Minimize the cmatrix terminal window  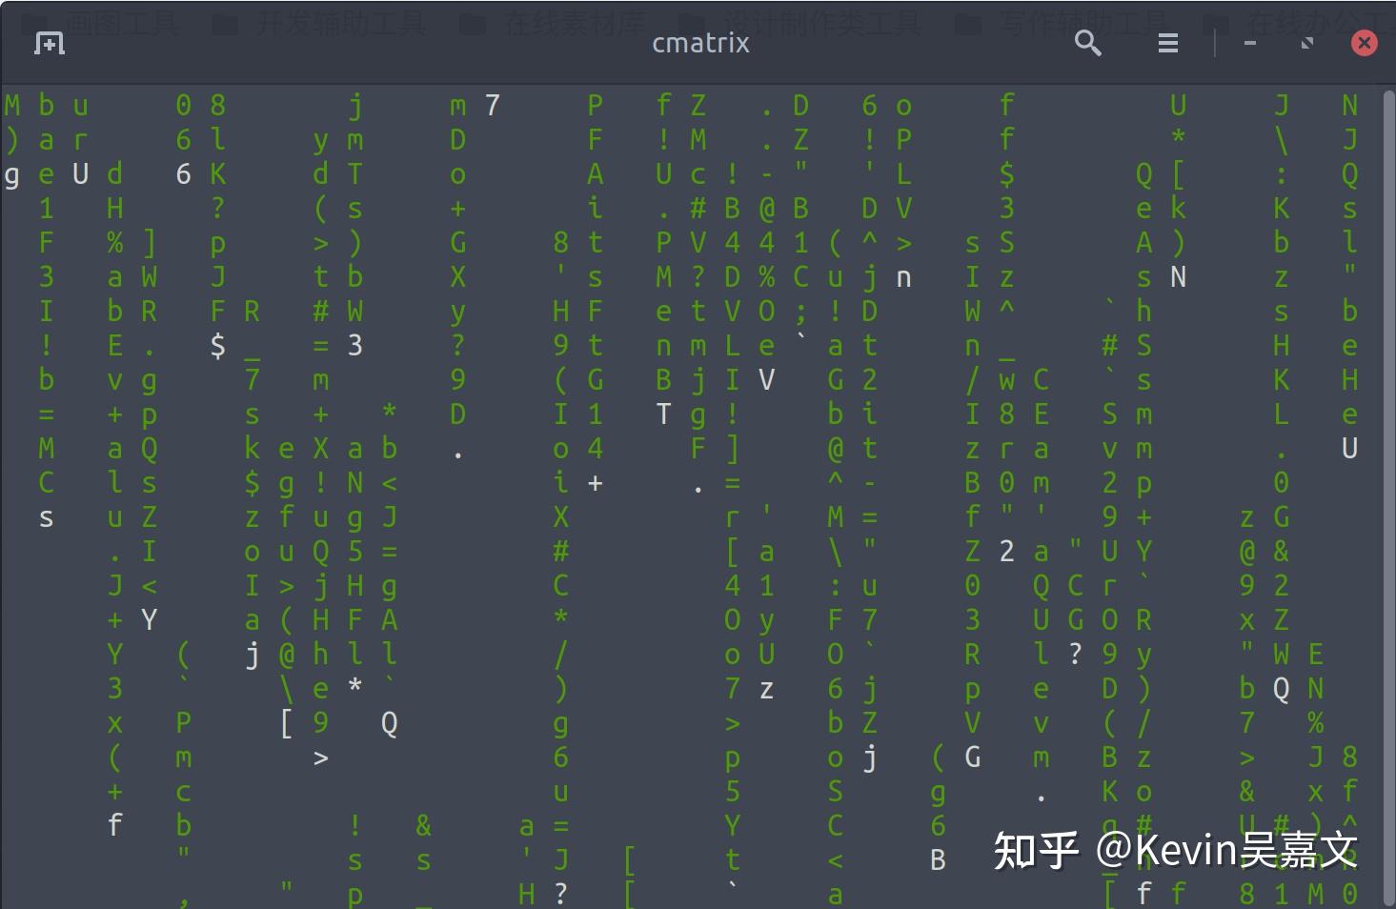tap(1249, 43)
